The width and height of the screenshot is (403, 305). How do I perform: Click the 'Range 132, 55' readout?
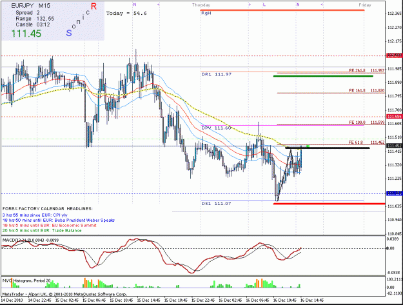point(35,19)
